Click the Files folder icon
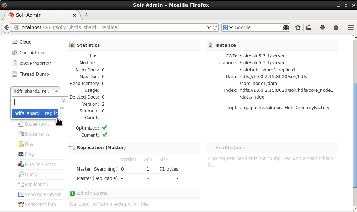Viewport: 357px width, 212px height. 21,144
